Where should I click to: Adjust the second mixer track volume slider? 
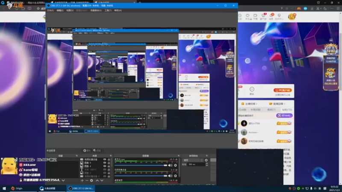[x=141, y=176]
